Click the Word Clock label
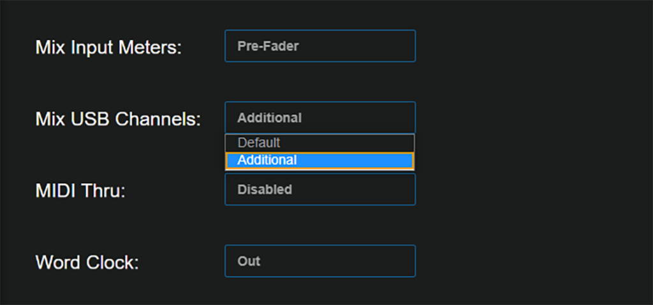 pos(87,262)
